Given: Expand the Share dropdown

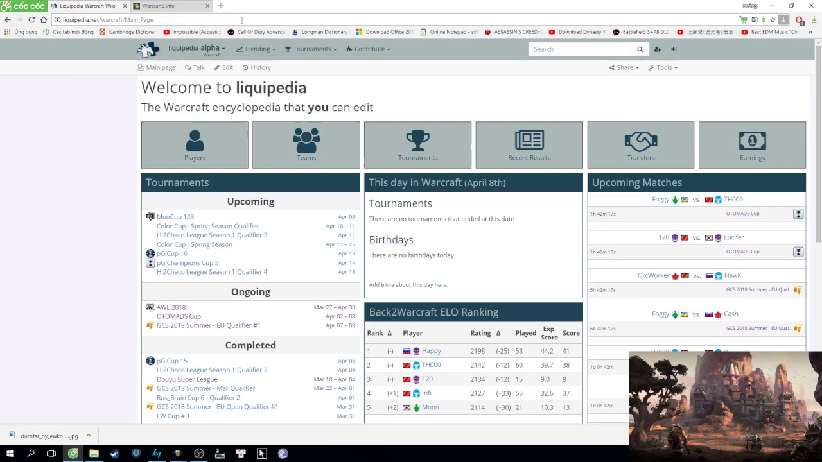Looking at the screenshot, I should coord(624,67).
